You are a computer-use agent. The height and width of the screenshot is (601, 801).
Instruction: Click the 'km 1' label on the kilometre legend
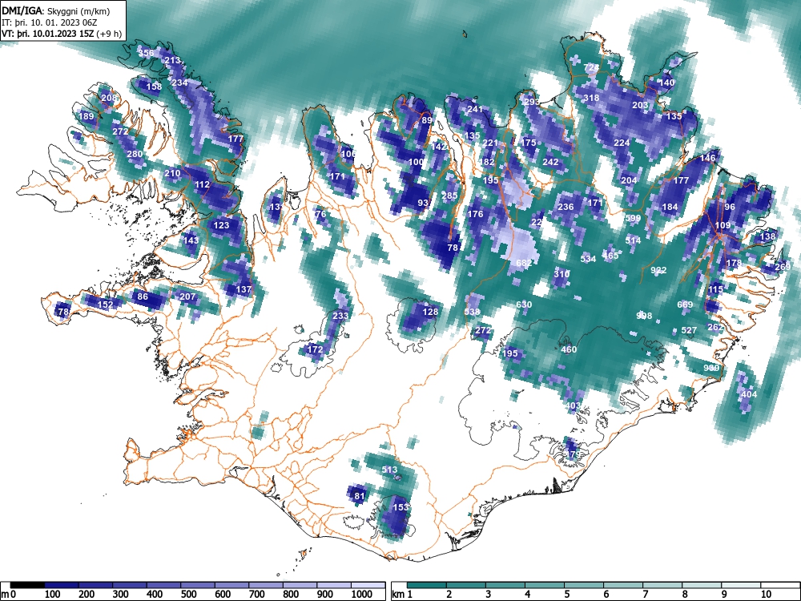pyautogui.click(x=403, y=595)
